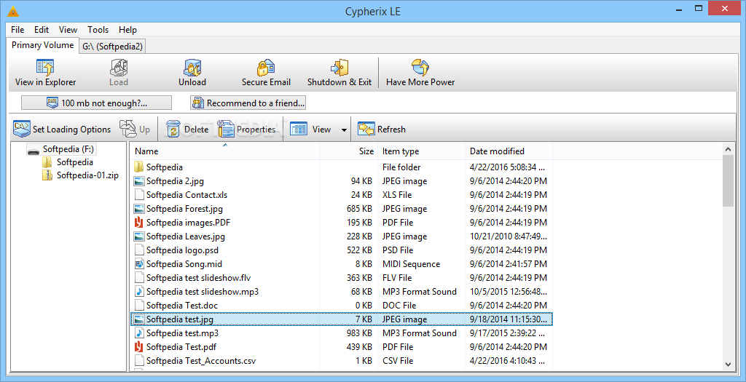Select 'Softpedia Test.doc' file name
Image resolution: width=746 pixels, height=382 pixels.
(181, 306)
